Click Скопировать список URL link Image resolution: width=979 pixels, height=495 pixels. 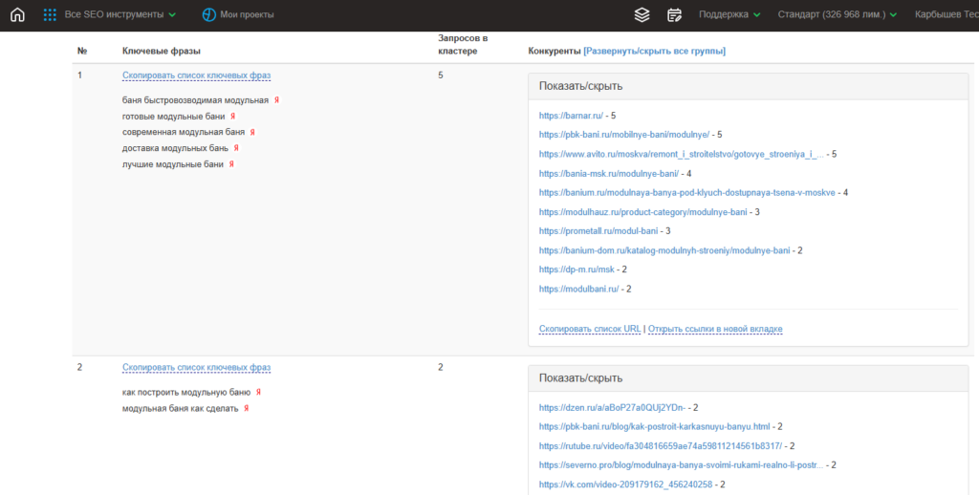[x=590, y=329]
